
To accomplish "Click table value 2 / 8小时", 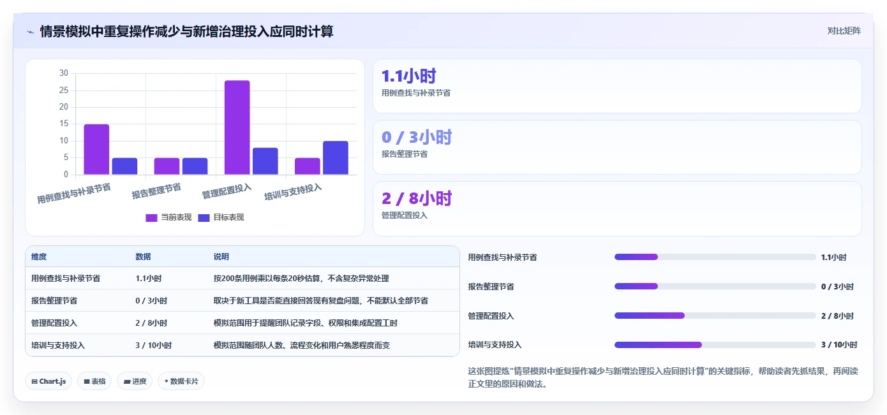I will 151,323.
